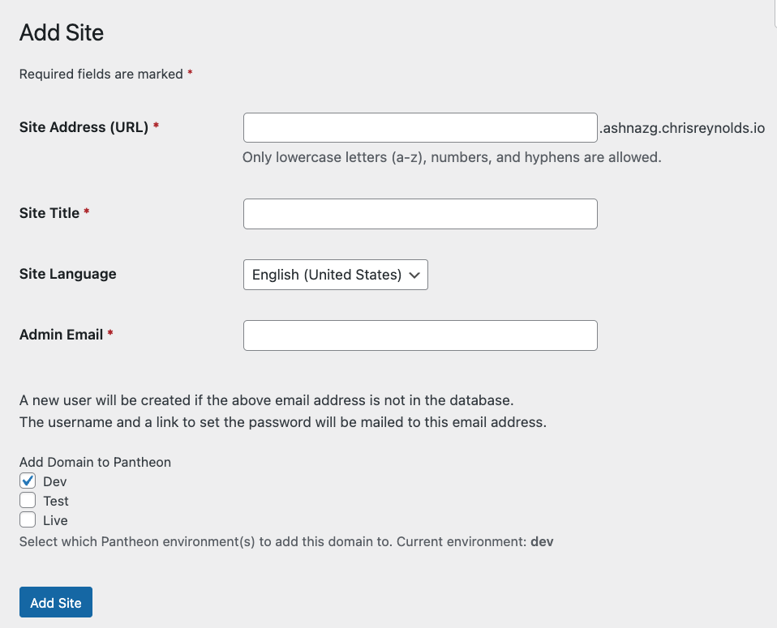Enable the Live environment checkbox

click(x=28, y=519)
